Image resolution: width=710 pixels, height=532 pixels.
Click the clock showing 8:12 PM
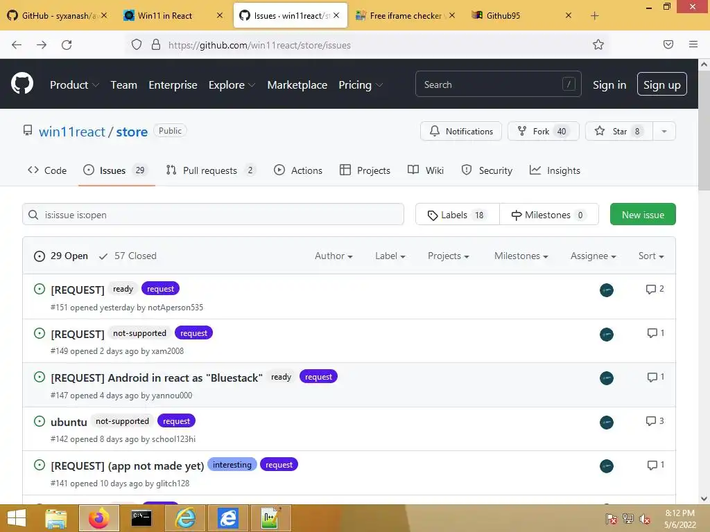[679, 513]
